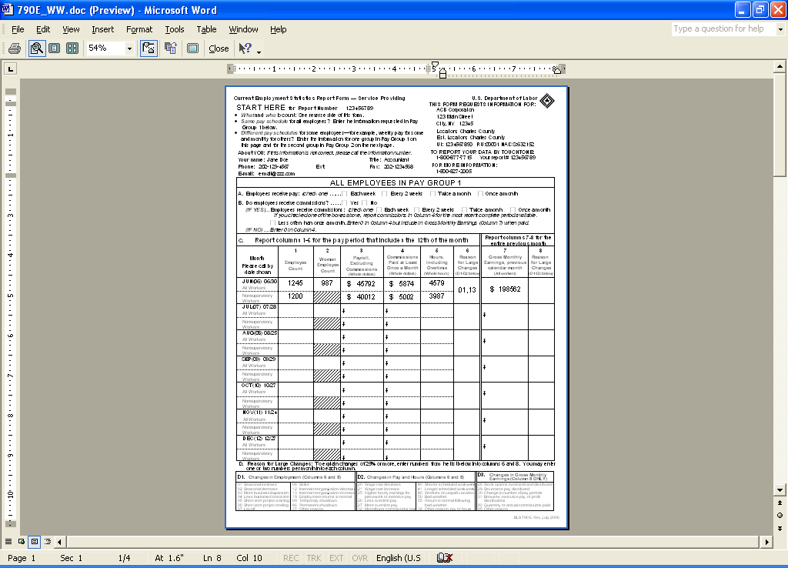788x568 pixels.
Task: Open the zoom percentage dropdown
Action: [x=129, y=48]
